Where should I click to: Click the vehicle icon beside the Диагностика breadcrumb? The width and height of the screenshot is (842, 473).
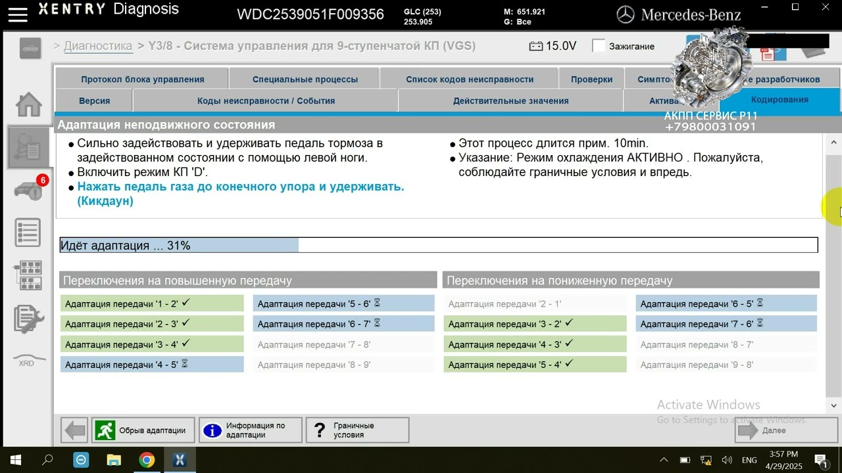(x=30, y=48)
